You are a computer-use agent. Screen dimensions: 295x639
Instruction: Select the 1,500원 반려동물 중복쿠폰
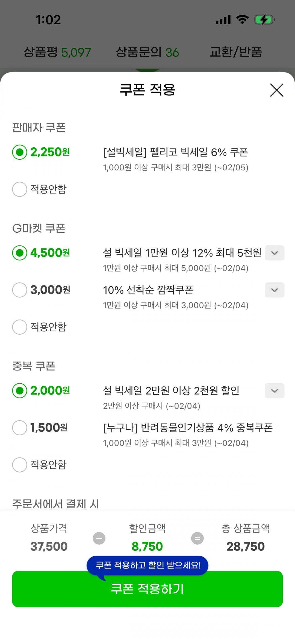pos(20,428)
